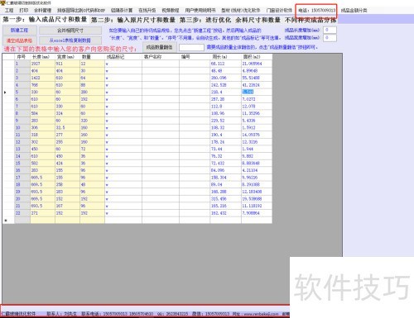Open the 成品标记 dropdown in row 4

point(107,85)
